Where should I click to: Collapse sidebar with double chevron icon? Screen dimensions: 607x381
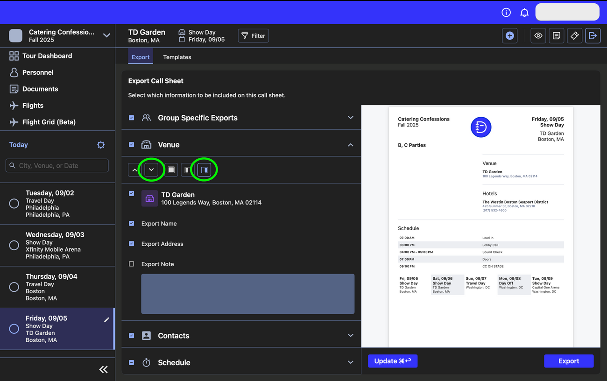[104, 369]
